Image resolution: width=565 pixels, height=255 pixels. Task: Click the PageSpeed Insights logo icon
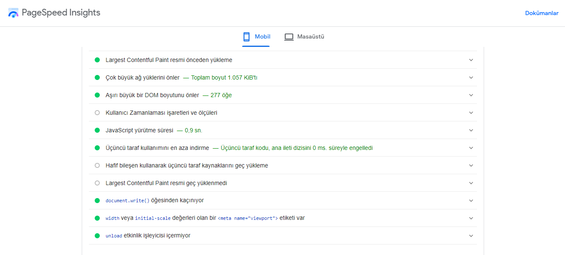click(x=13, y=13)
